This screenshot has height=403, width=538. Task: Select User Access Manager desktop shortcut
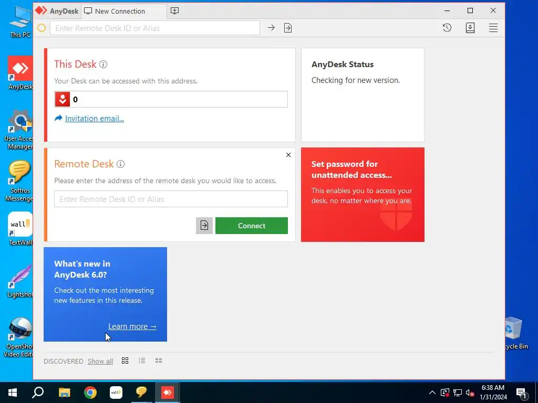(20, 130)
